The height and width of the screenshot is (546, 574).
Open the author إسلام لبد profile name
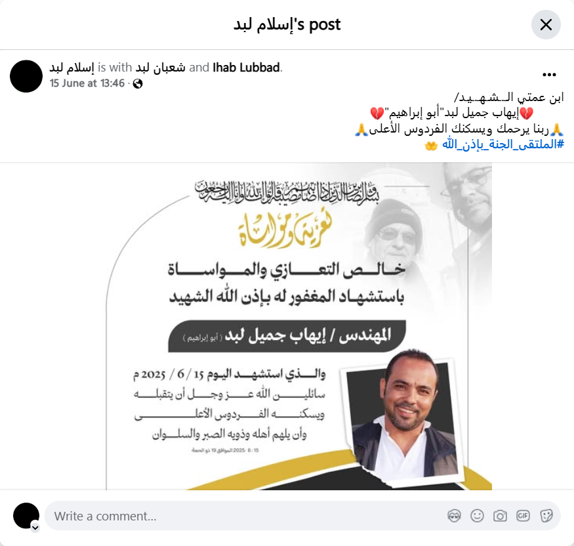click(x=72, y=68)
